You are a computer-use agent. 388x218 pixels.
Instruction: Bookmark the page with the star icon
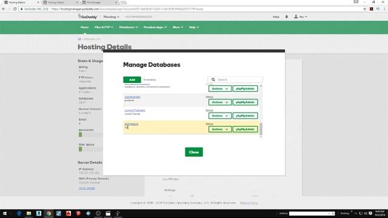pyautogui.click(x=364, y=9)
